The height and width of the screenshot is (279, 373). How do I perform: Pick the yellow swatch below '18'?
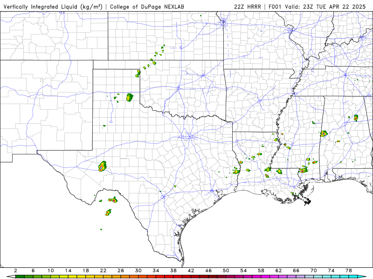[90, 277]
